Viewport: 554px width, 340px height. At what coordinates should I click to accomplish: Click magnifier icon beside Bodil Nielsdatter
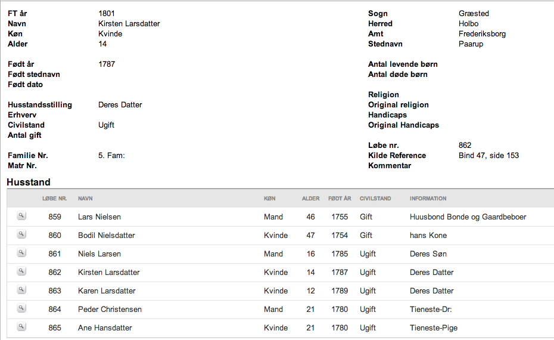coord(21,234)
